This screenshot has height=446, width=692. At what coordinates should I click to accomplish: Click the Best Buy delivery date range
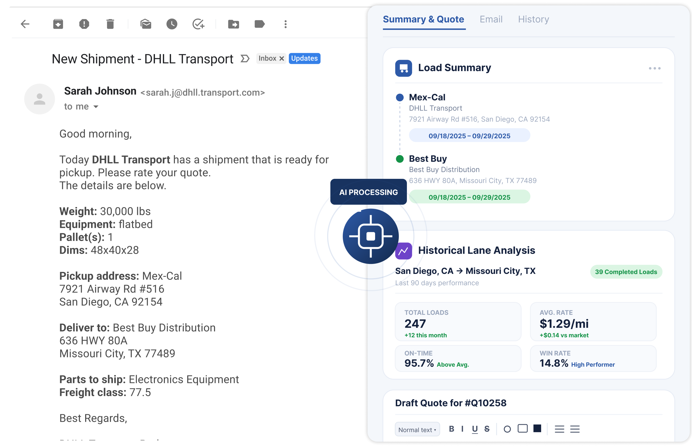pos(469,197)
